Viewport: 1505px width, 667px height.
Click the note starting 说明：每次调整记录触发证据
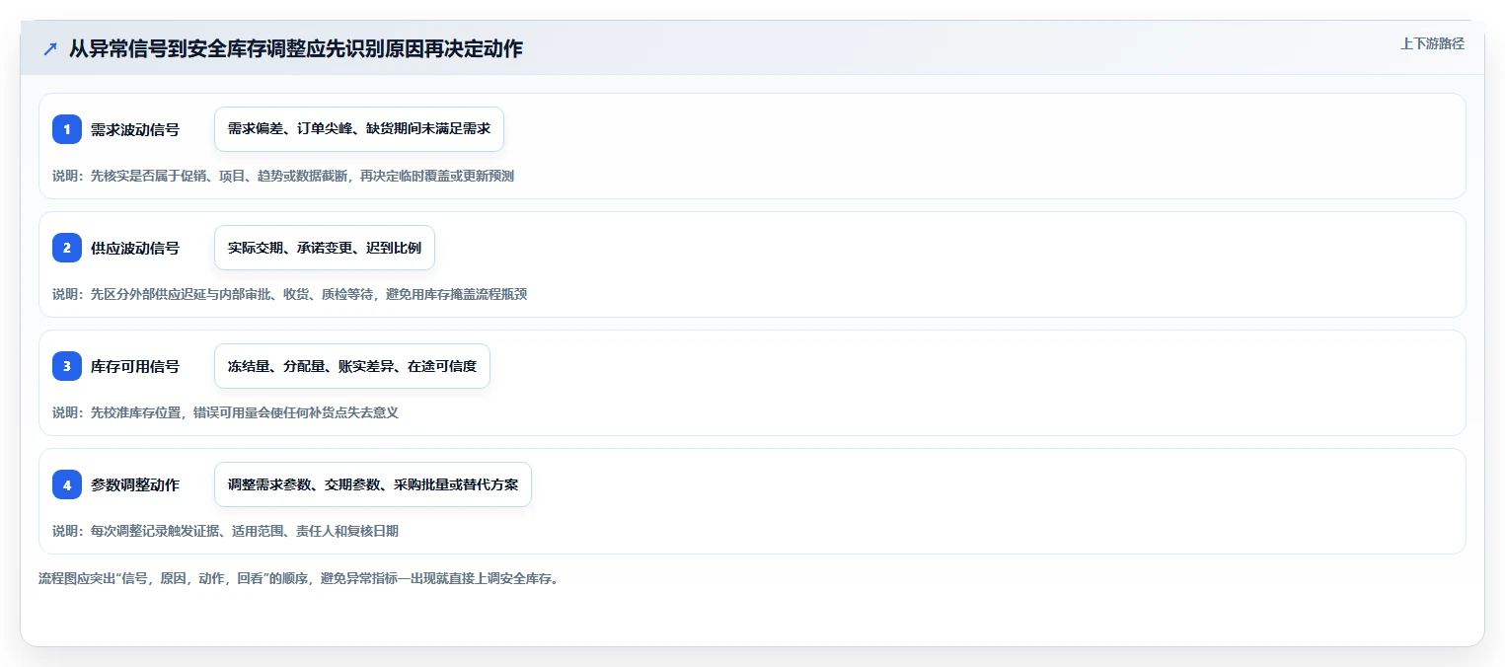point(225,531)
